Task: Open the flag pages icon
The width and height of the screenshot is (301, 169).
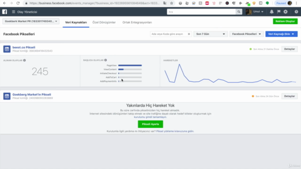Action: (279, 12)
